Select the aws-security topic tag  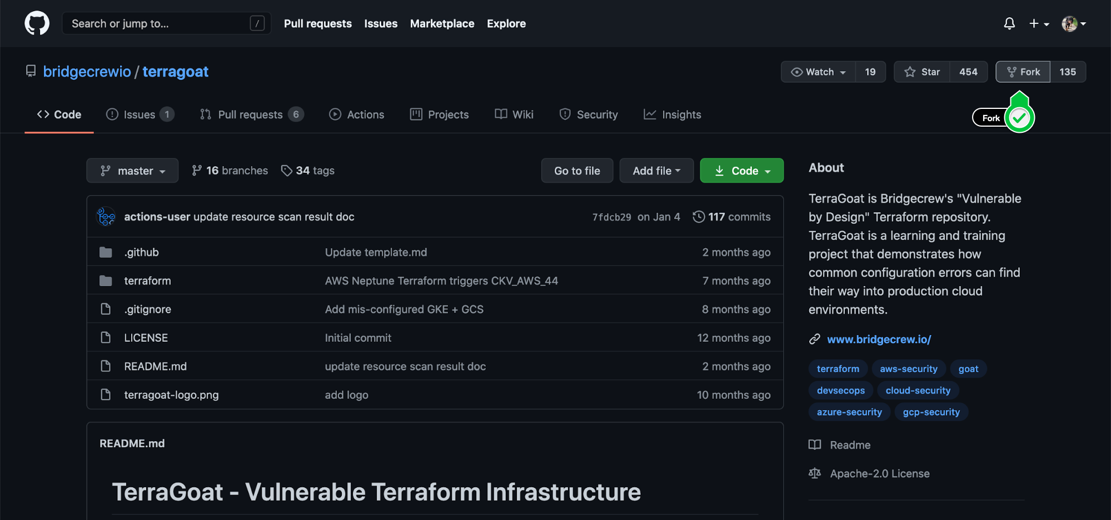(x=908, y=369)
